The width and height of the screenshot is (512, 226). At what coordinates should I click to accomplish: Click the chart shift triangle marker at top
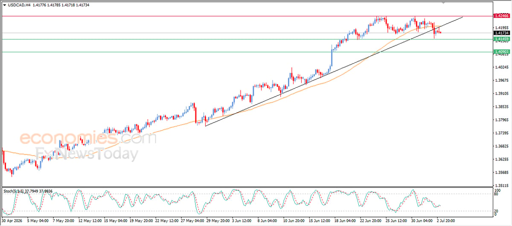point(444,3)
